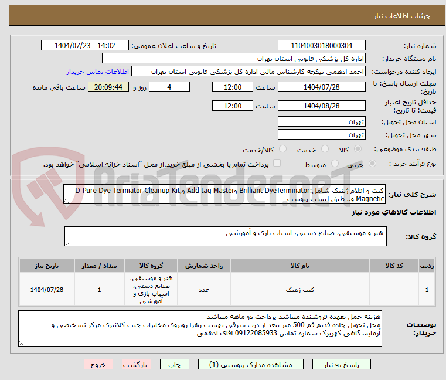Viewport: 446px width, 380px height.
Task: Click the گروه کالا text box
Action: pos(224,237)
